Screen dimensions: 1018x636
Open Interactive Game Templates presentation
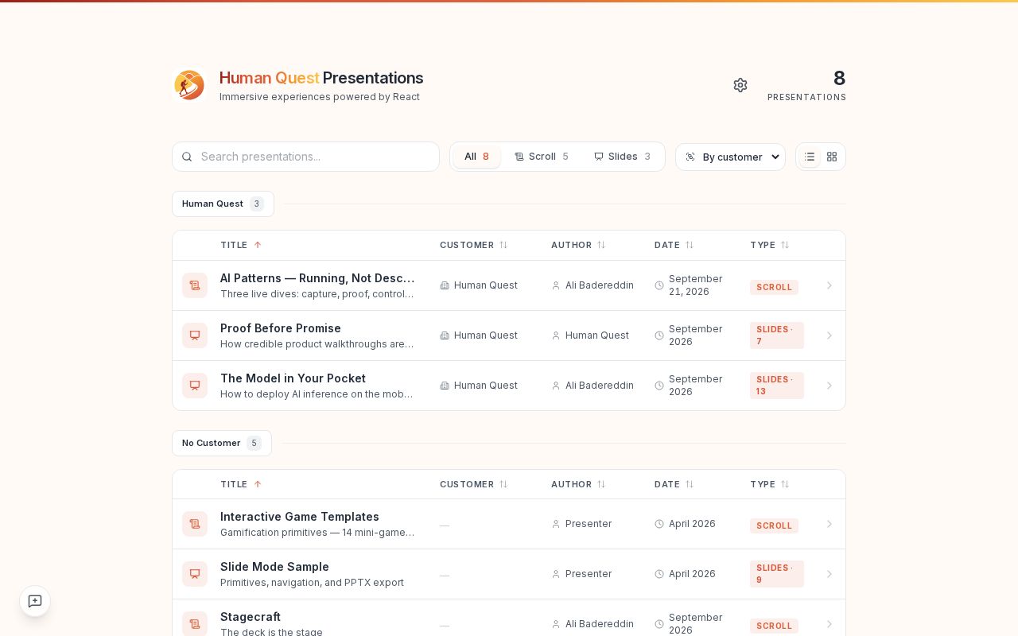(x=300, y=517)
